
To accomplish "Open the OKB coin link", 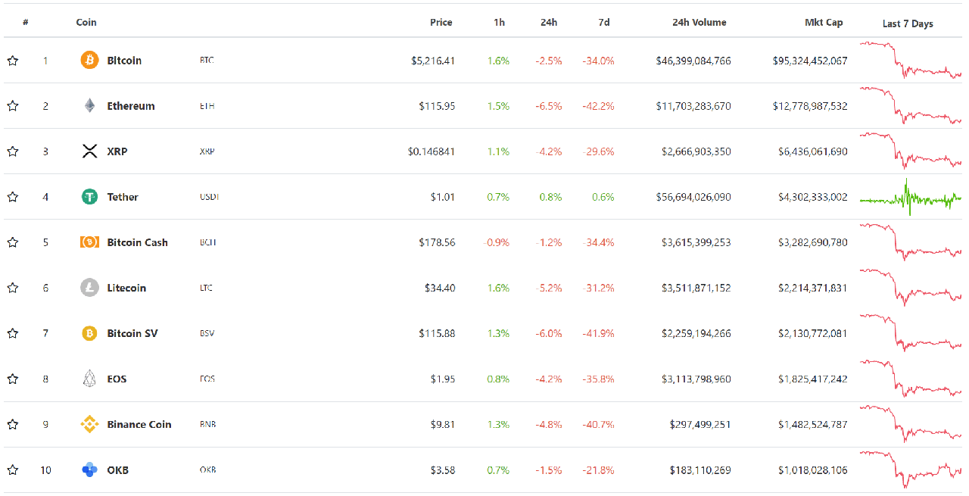I will (x=117, y=469).
